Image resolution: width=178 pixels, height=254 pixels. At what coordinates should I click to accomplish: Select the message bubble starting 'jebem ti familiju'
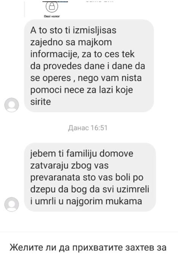(x=90, y=177)
